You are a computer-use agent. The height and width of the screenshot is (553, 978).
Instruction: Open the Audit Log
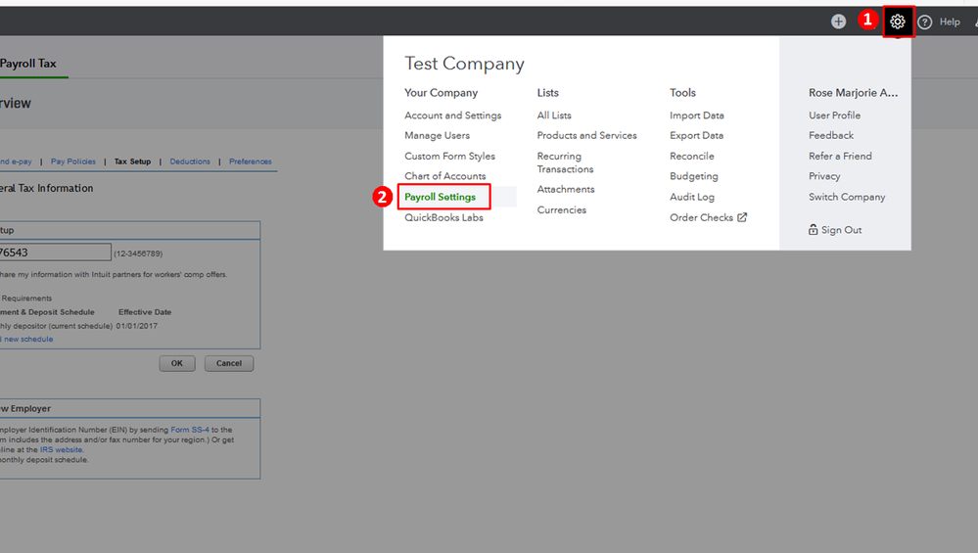pos(691,197)
